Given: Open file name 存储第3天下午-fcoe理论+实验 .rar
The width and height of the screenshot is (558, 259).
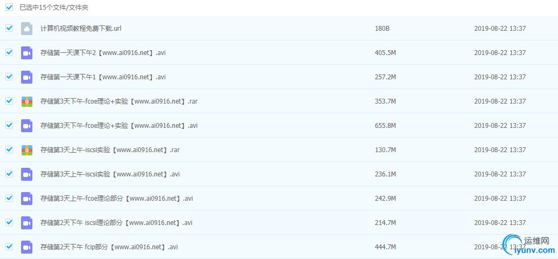Looking at the screenshot, I should click(x=119, y=101).
